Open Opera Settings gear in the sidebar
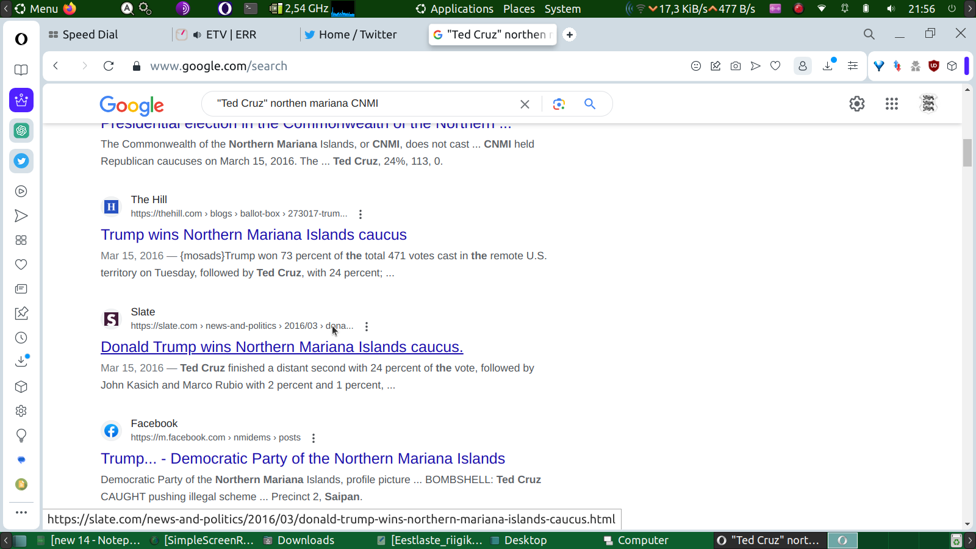Image resolution: width=976 pixels, height=549 pixels. pos(21,411)
